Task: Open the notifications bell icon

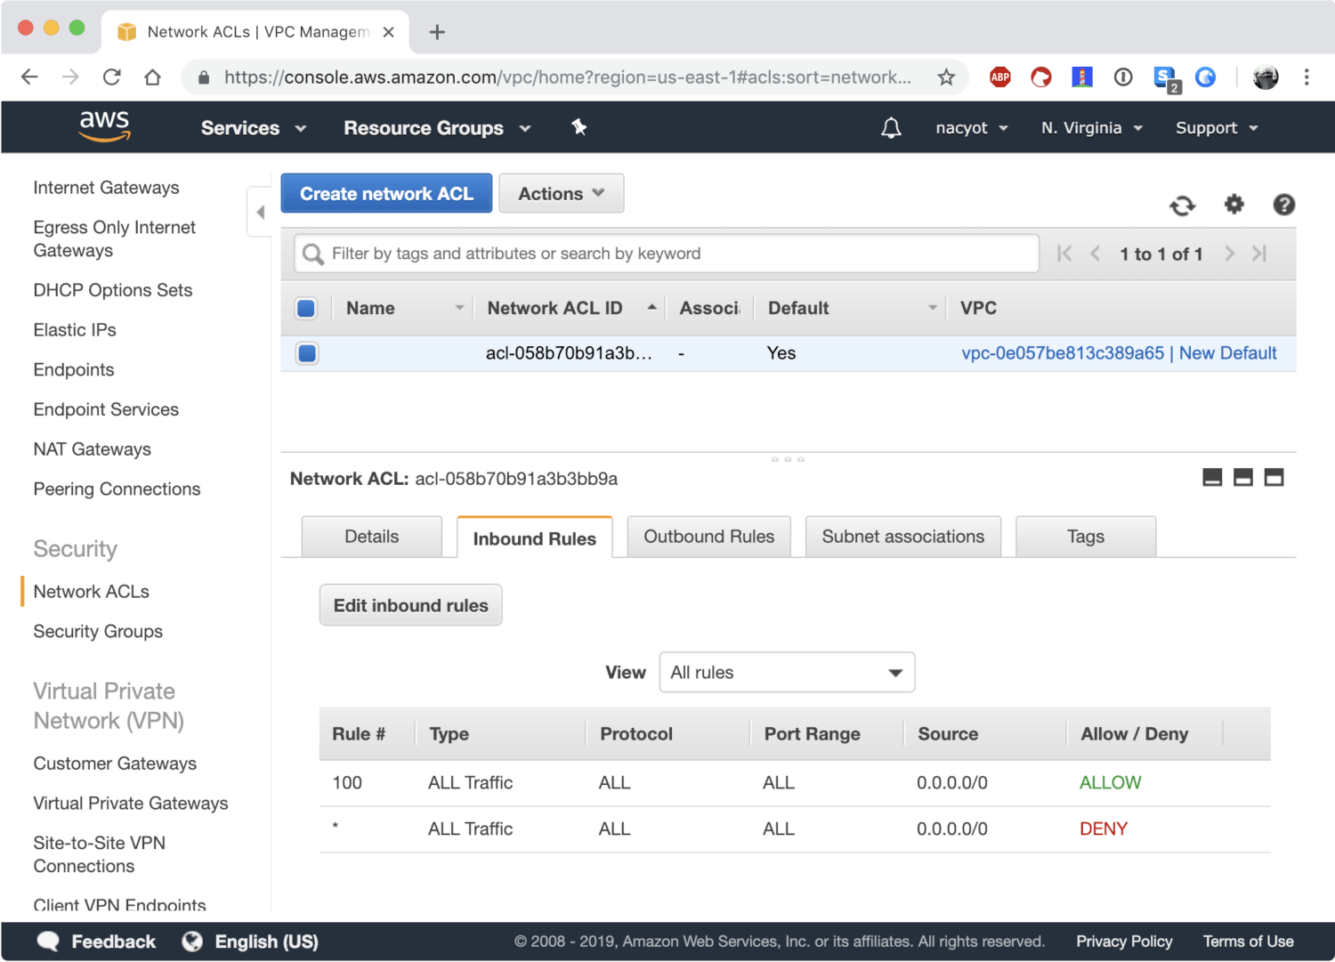Action: click(x=891, y=128)
